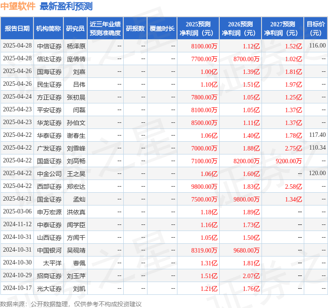Click the 中望软件 title text
Image resolution: width=328 pixels, height=308 pixels.
18,6
